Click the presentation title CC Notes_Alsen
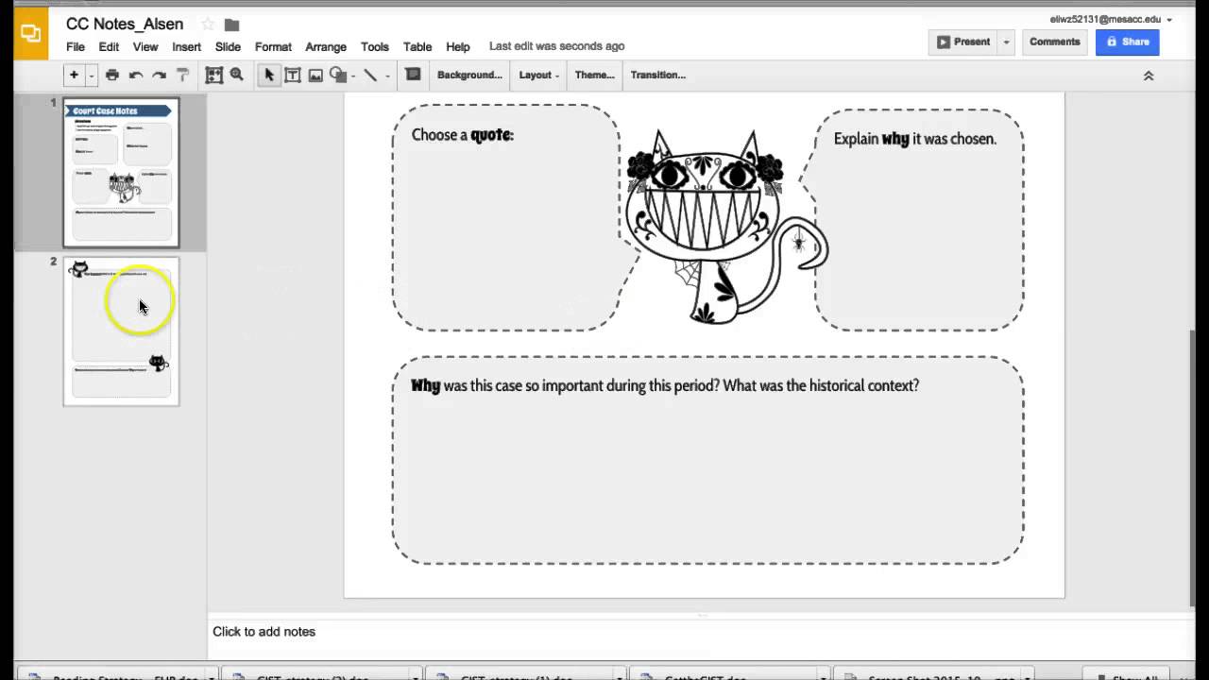The width and height of the screenshot is (1209, 680). click(x=125, y=24)
